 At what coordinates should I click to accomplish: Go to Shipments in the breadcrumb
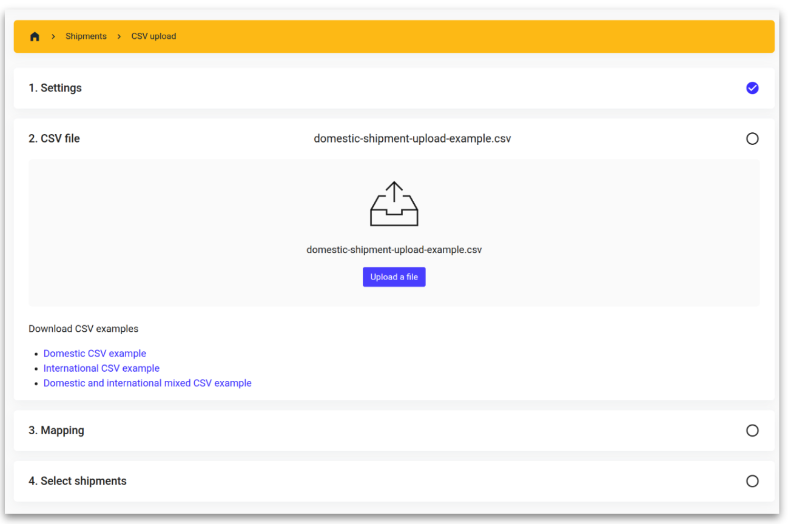[86, 36]
